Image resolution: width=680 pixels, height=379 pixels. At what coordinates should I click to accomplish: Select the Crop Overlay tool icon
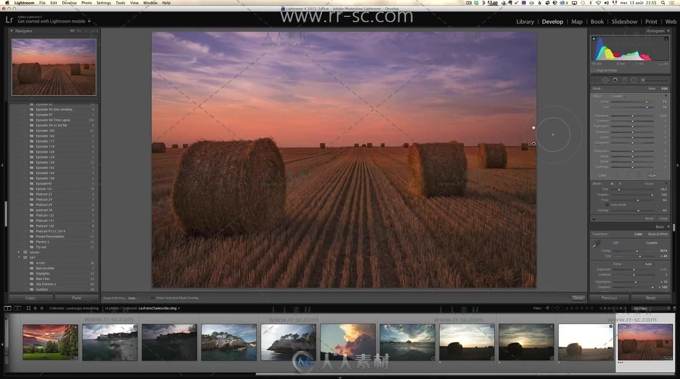[x=596, y=80]
